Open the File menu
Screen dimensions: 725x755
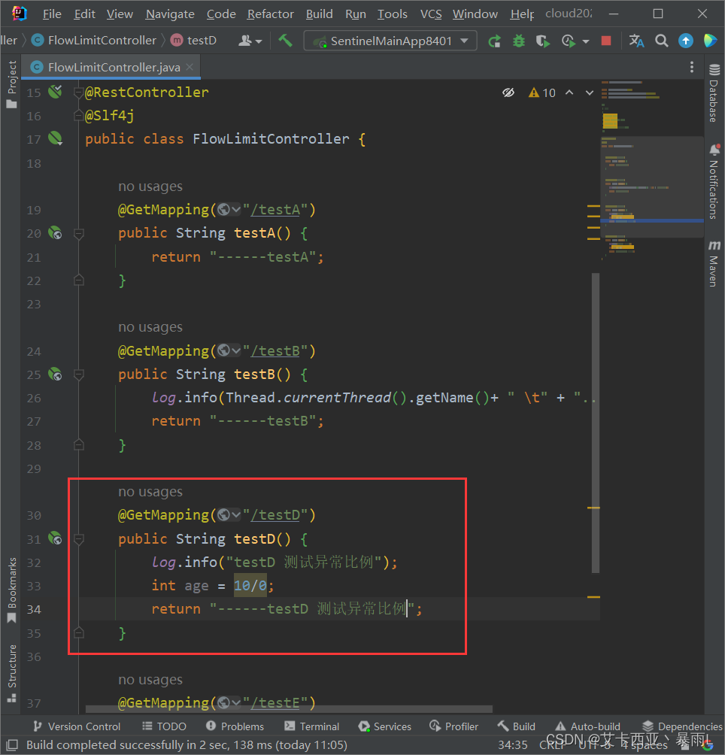click(x=52, y=14)
